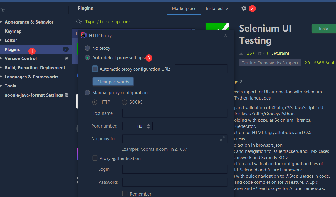Click the copy icon beside Version Control
336x197 pixels.
click(x=66, y=59)
